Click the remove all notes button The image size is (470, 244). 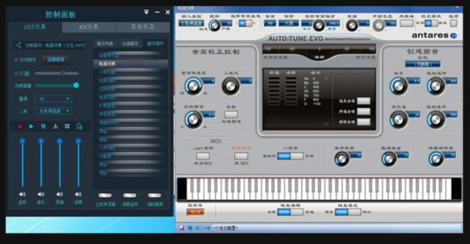(364, 122)
